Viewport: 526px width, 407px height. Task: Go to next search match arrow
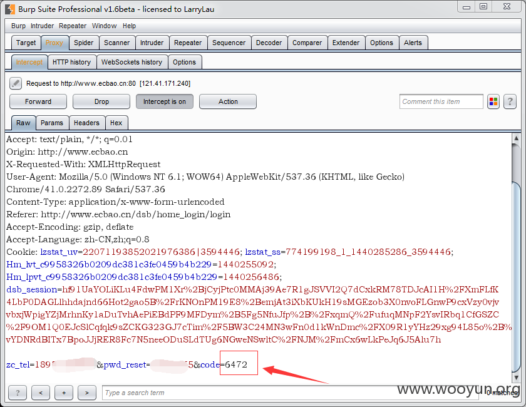pos(87,393)
